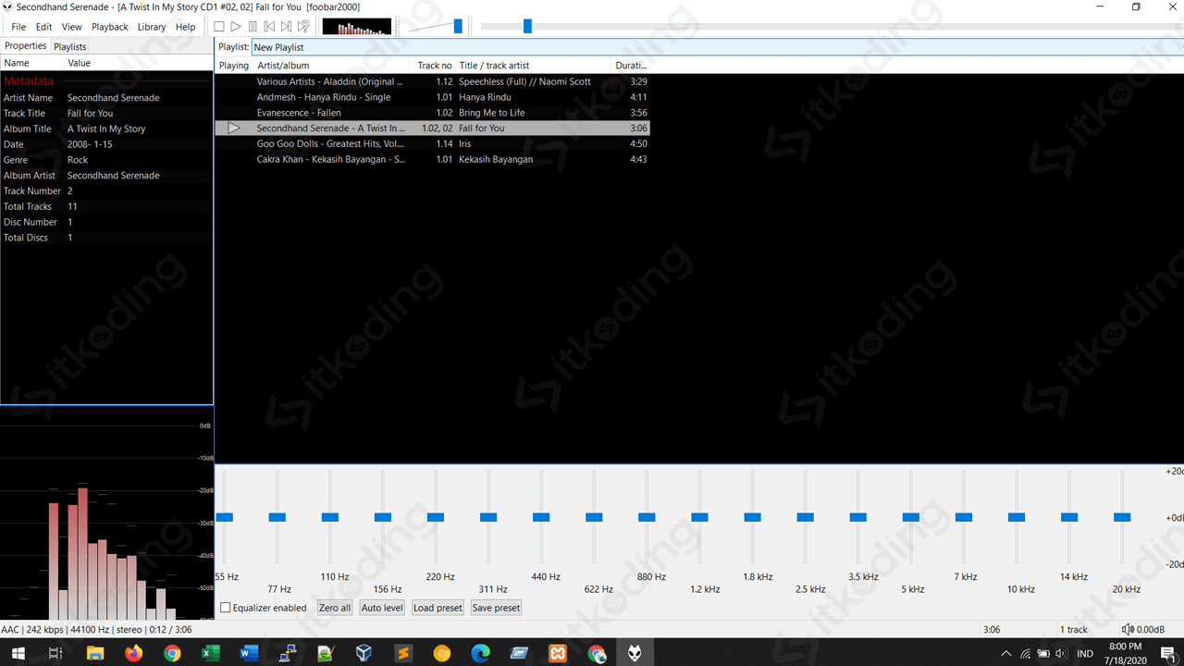This screenshot has width=1184, height=666.
Task: Click the playback seek bar
Action: pos(831,27)
